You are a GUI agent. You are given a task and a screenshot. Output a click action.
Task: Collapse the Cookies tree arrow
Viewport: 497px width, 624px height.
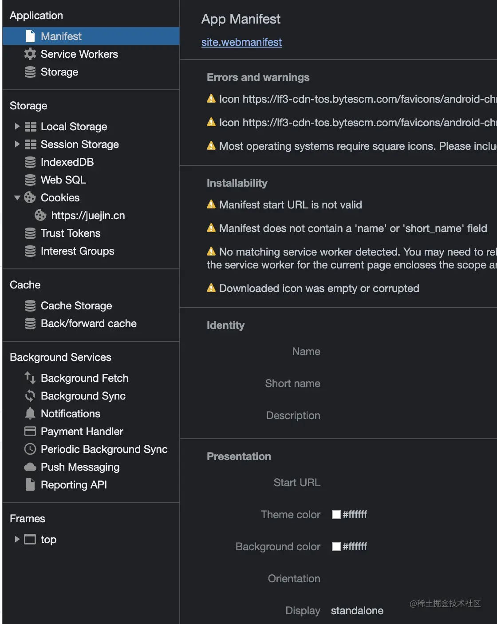point(17,198)
